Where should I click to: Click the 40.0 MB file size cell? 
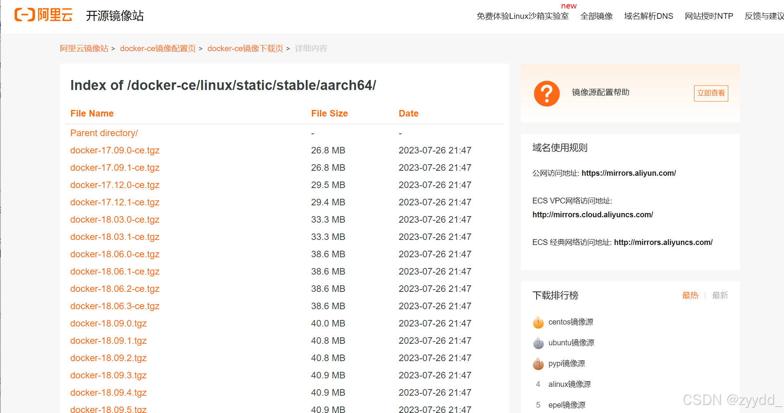[328, 323]
